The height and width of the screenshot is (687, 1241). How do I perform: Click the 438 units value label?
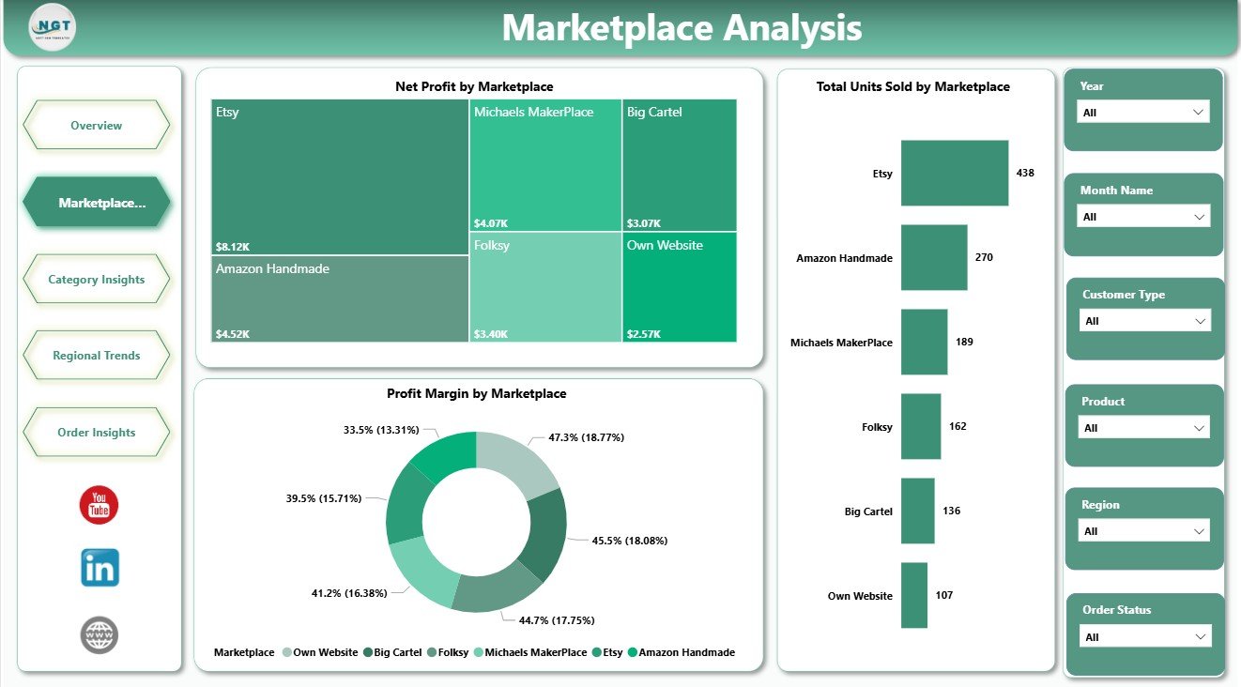[1025, 173]
